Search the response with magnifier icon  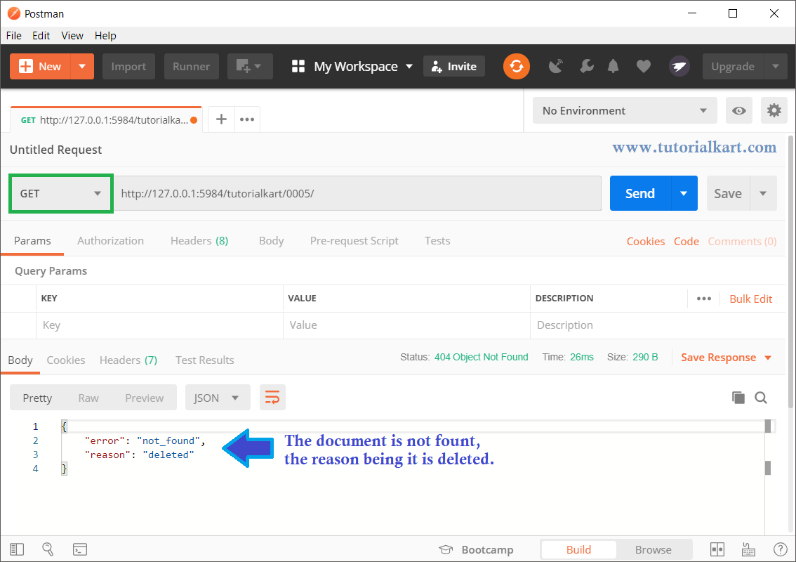tap(762, 397)
